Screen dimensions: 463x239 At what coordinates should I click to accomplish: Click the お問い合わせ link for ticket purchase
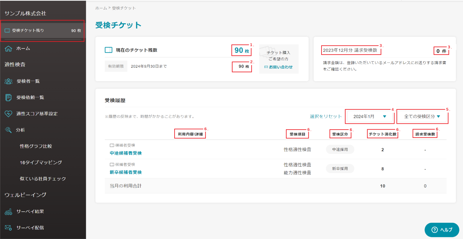point(279,67)
